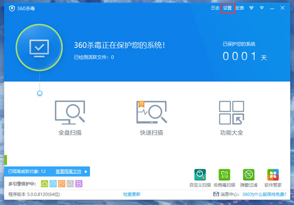
Task: Close the 360杀毒 window
Action: coord(283,8)
